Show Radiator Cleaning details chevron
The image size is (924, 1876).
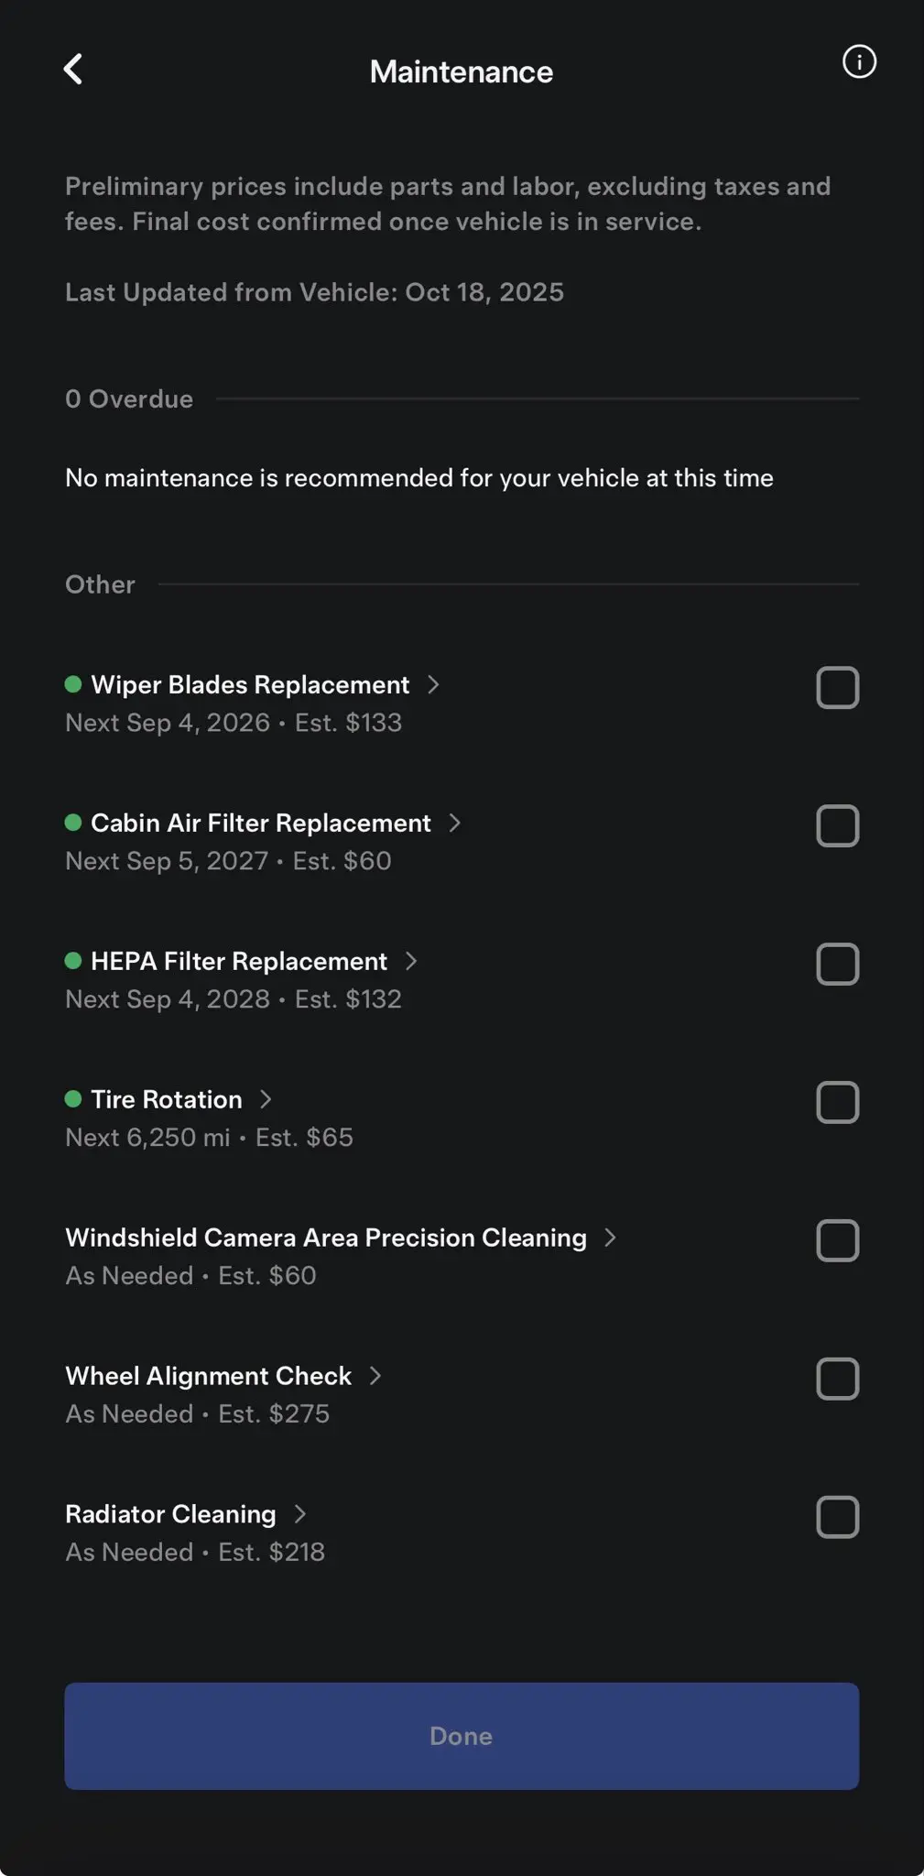click(300, 1514)
